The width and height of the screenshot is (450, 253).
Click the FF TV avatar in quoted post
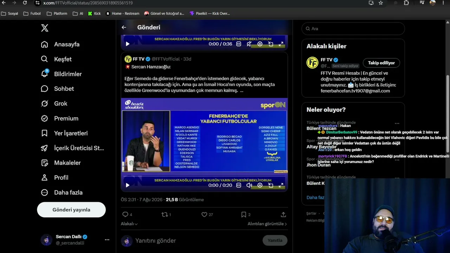coord(128,59)
